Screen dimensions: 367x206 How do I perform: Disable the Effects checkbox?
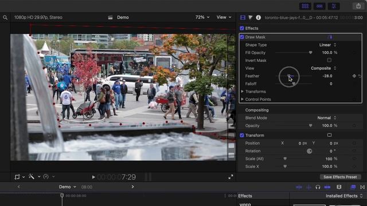(x=242, y=29)
